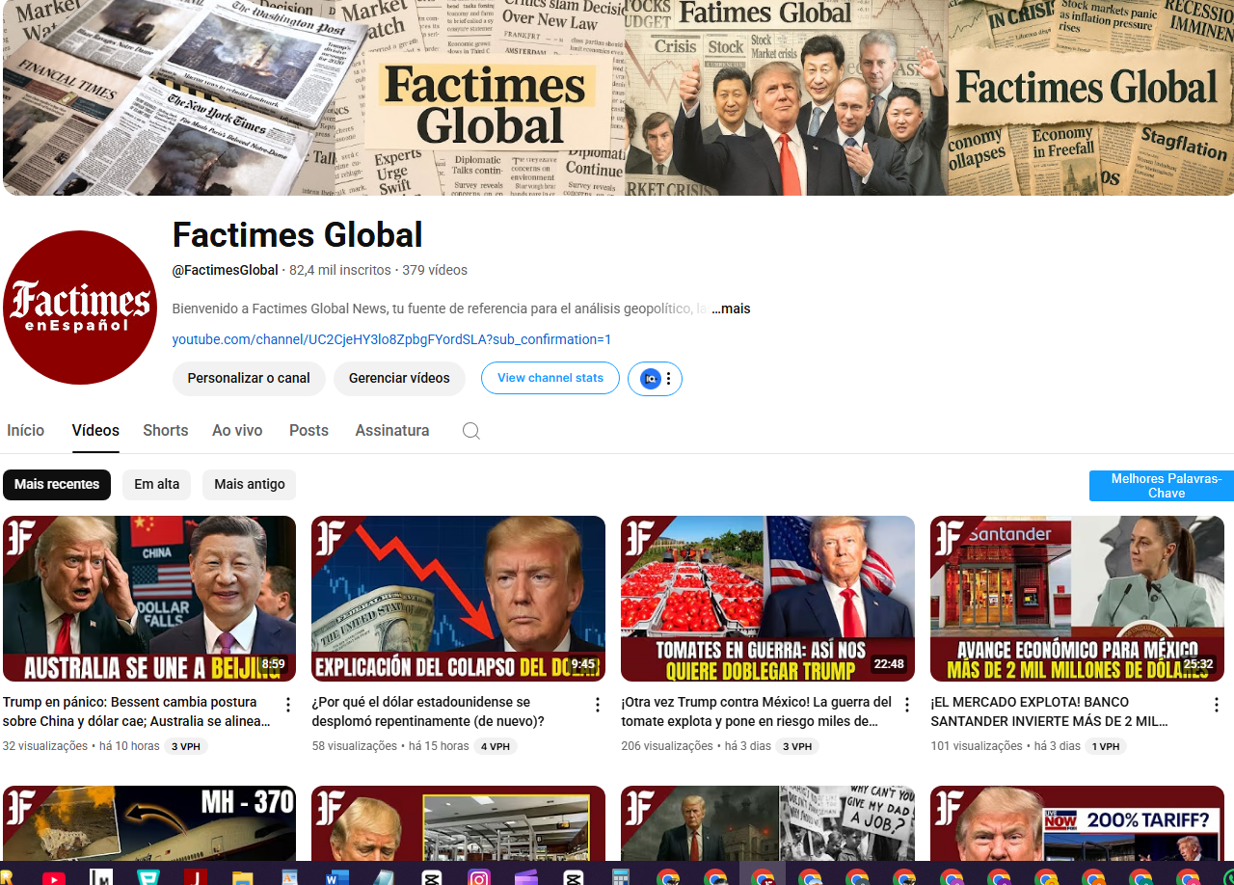
Task: Click the 200% TARIFF video thumbnail
Action: [x=1077, y=823]
